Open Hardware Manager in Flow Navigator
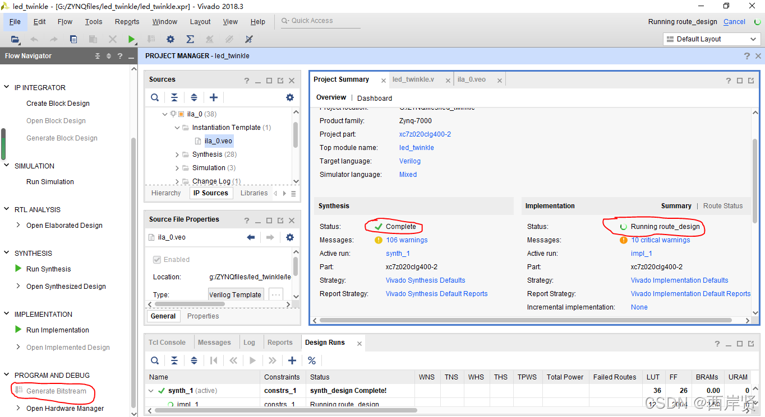765x417 pixels. [65, 408]
